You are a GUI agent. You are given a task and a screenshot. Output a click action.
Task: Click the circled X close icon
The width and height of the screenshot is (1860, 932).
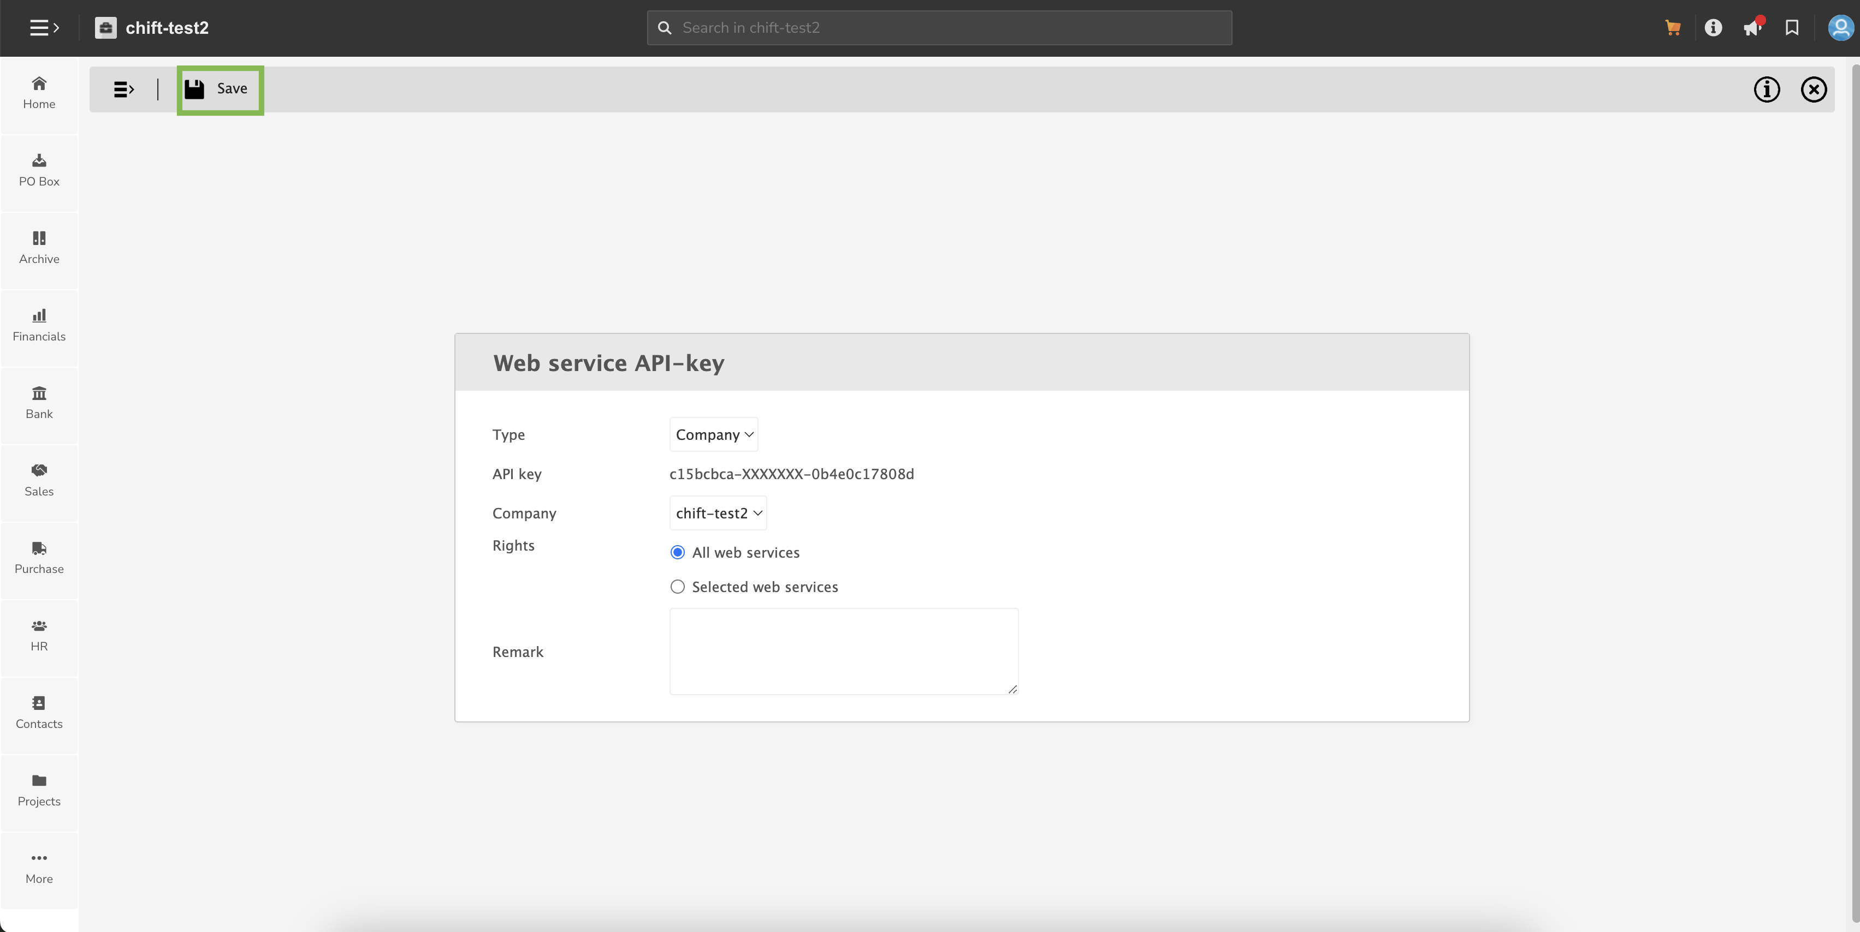(x=1813, y=89)
